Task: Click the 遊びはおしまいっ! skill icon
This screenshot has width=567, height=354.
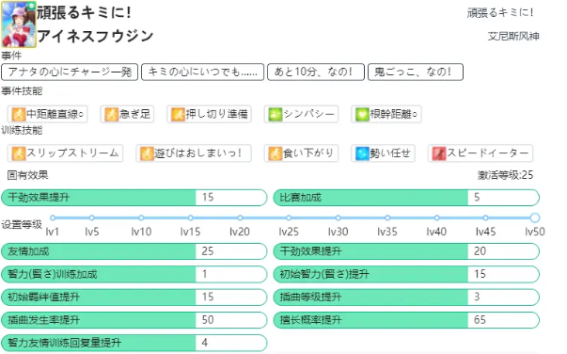Action: [x=147, y=153]
